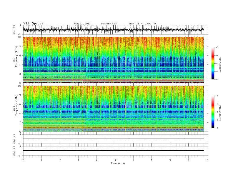
Task: Click the ch.2 color bar "log(PSD)(V²/Hz)" label
Action: pyautogui.click(x=220, y=113)
